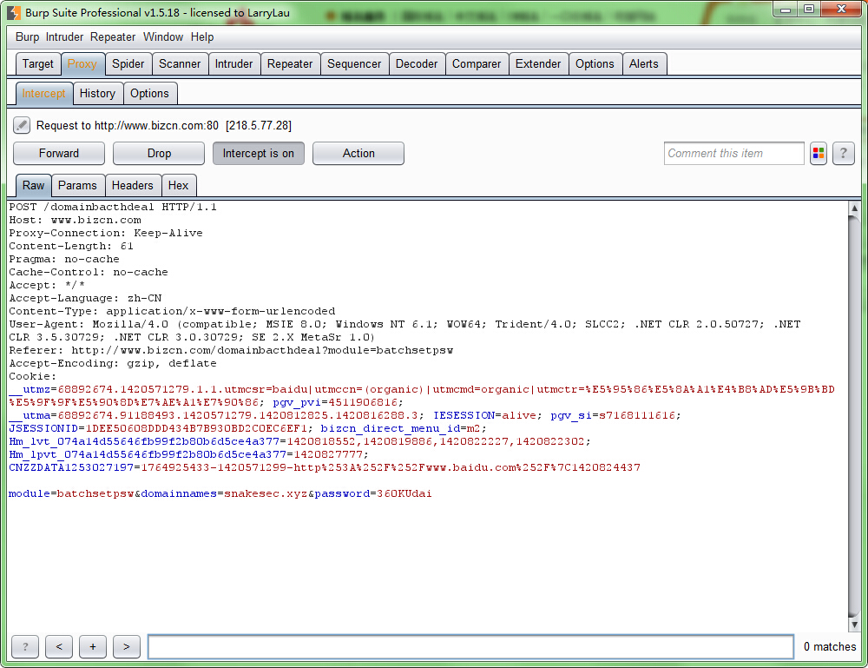Switch to the Comparer tab

click(x=477, y=63)
